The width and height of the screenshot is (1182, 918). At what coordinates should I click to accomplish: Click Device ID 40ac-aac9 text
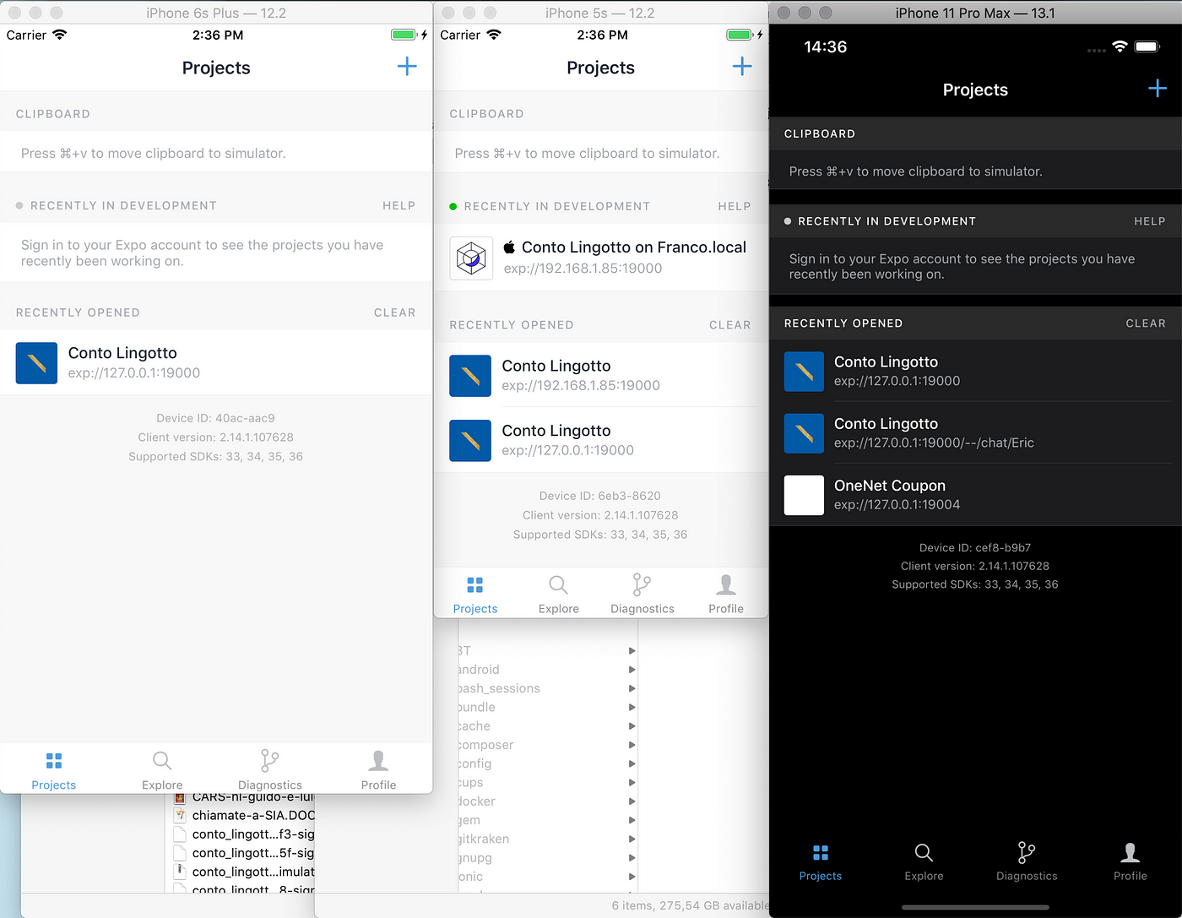coord(215,418)
